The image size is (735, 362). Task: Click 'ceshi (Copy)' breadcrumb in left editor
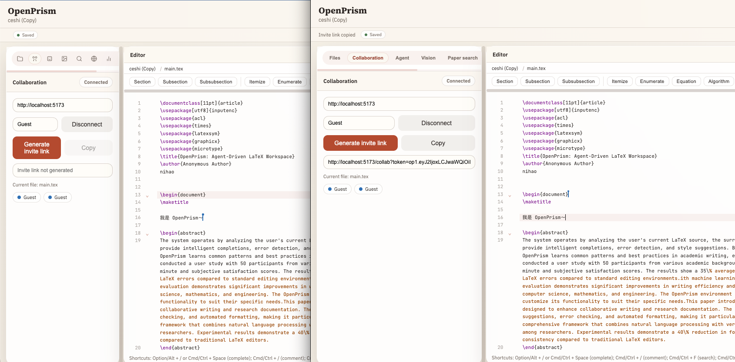coord(142,69)
